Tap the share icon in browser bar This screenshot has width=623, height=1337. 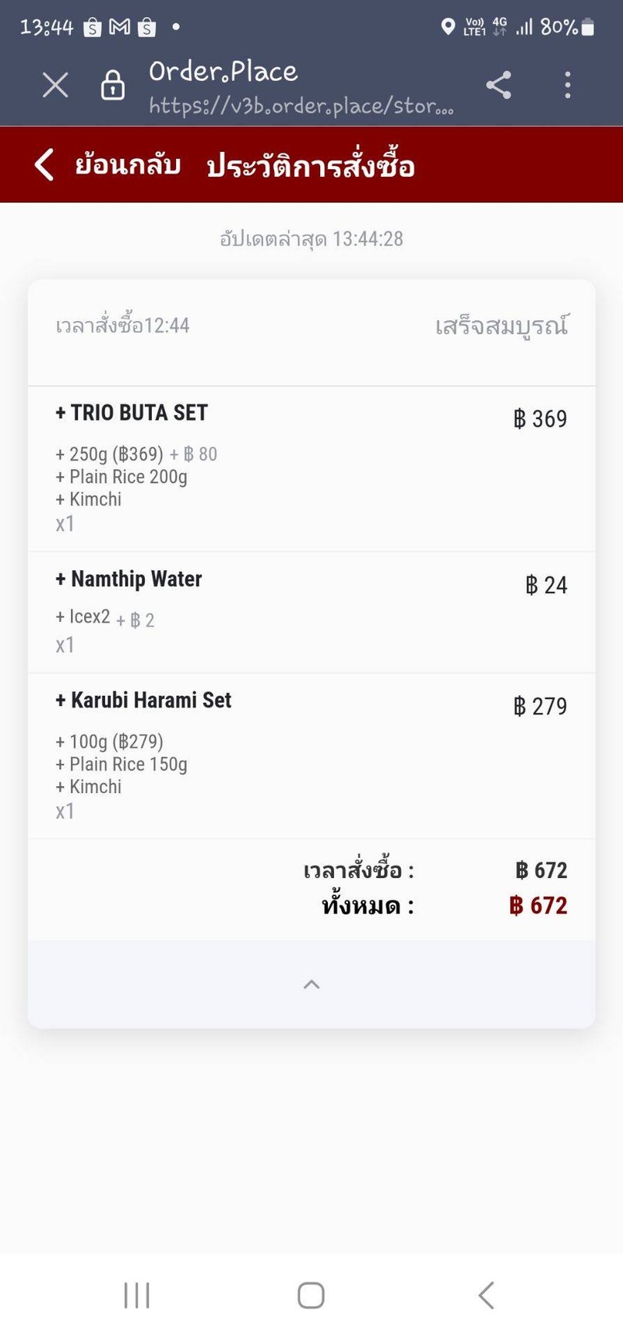click(498, 85)
